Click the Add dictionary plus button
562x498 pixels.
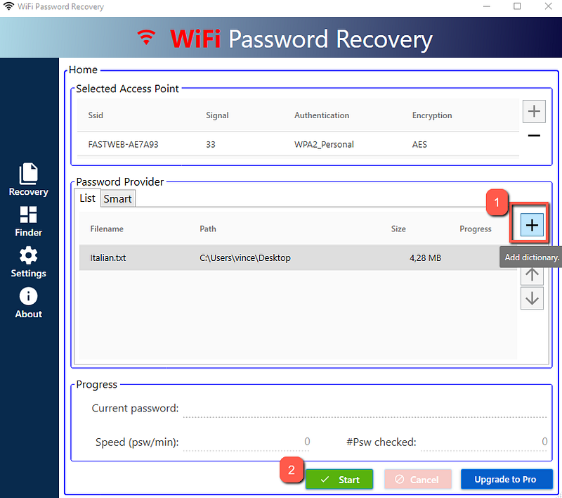(532, 225)
